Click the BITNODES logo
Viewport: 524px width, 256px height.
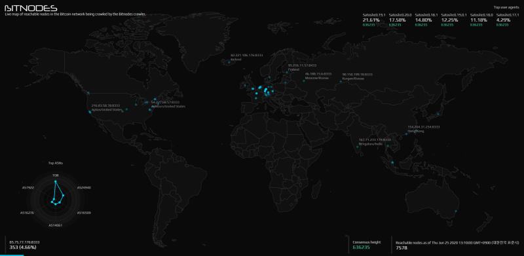point(31,8)
